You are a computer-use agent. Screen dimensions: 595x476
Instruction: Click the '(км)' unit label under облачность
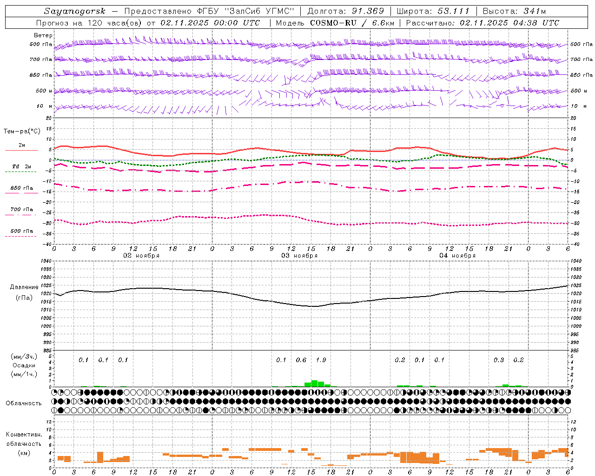(x=24, y=453)
